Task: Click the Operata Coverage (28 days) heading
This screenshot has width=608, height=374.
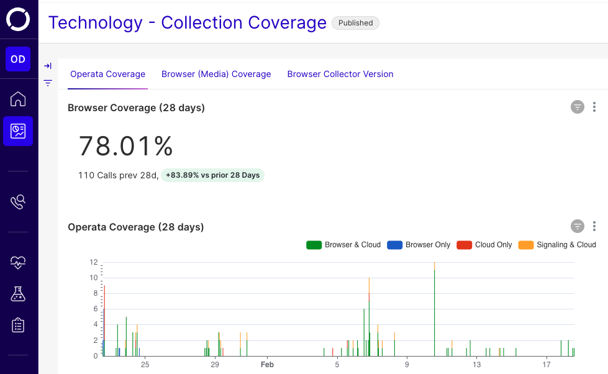Action: tap(136, 227)
